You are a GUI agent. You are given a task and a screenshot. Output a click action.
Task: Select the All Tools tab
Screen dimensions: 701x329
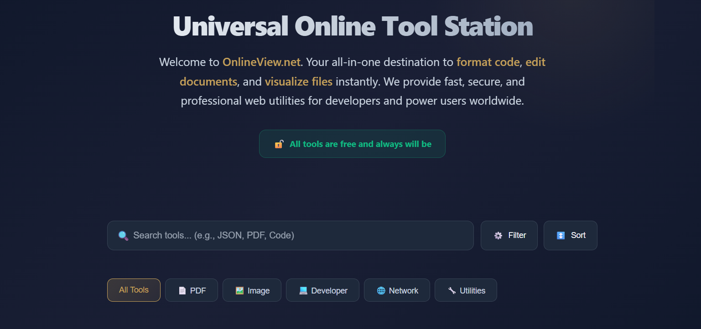[x=134, y=290]
